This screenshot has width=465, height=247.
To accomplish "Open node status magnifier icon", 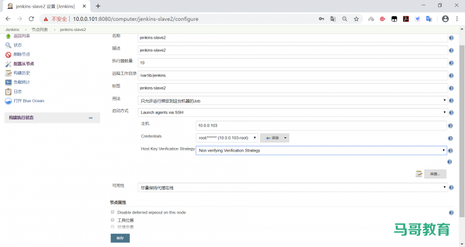I will (8, 45).
